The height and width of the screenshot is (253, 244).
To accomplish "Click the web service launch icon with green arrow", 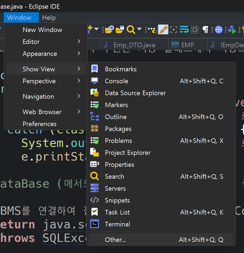I will coord(232,30).
